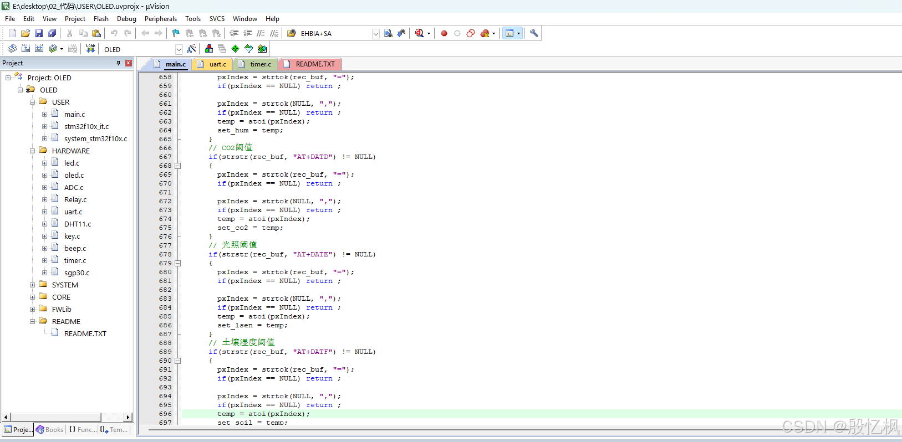
Task: Select DHT11.c in the project tree
Action: (77, 224)
